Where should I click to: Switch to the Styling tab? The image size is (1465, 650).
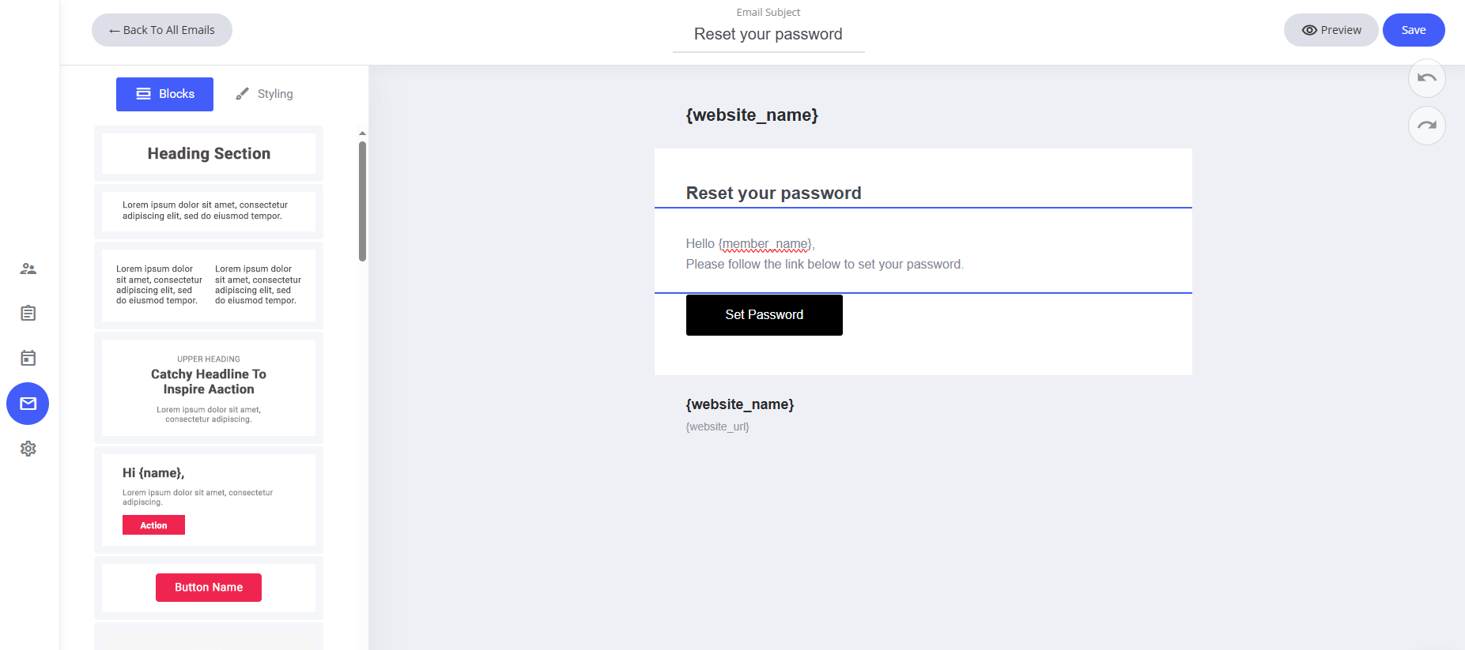(x=264, y=94)
